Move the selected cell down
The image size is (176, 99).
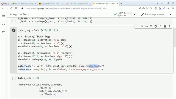tap(142, 26)
